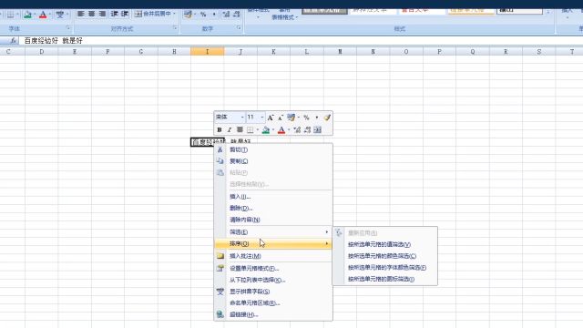Choose 插入(I)... in context menu
Screen dimensions: 583x328
pos(273,197)
